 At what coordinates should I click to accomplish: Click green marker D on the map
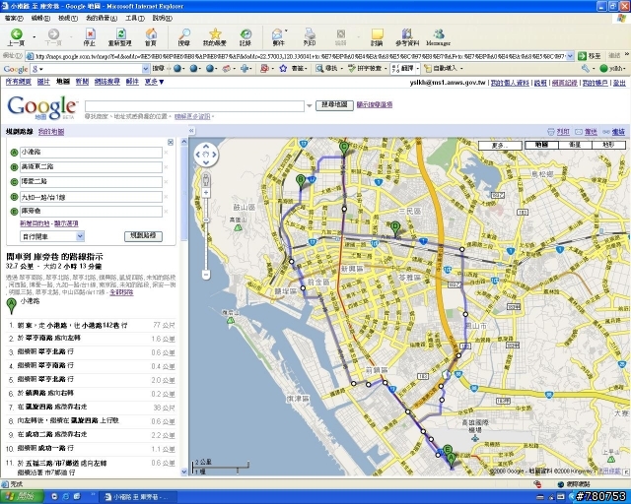[395, 227]
